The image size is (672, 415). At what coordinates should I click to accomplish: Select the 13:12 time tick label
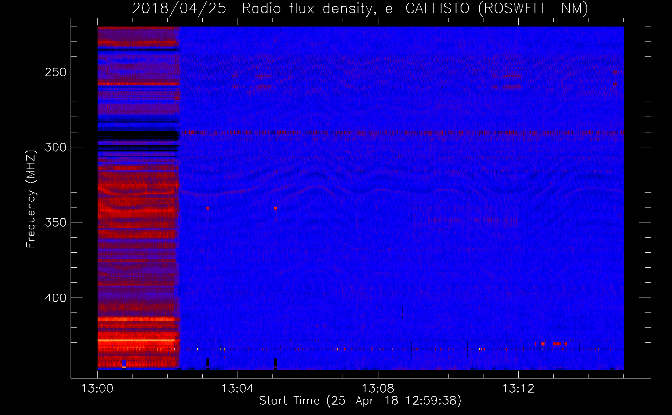click(518, 388)
